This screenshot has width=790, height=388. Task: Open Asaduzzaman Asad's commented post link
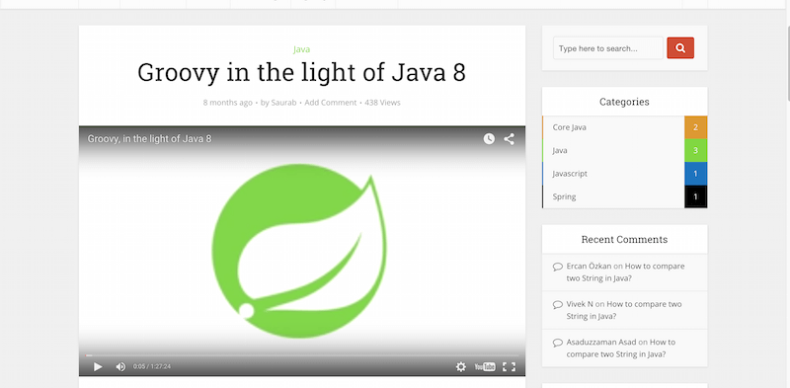click(x=621, y=349)
